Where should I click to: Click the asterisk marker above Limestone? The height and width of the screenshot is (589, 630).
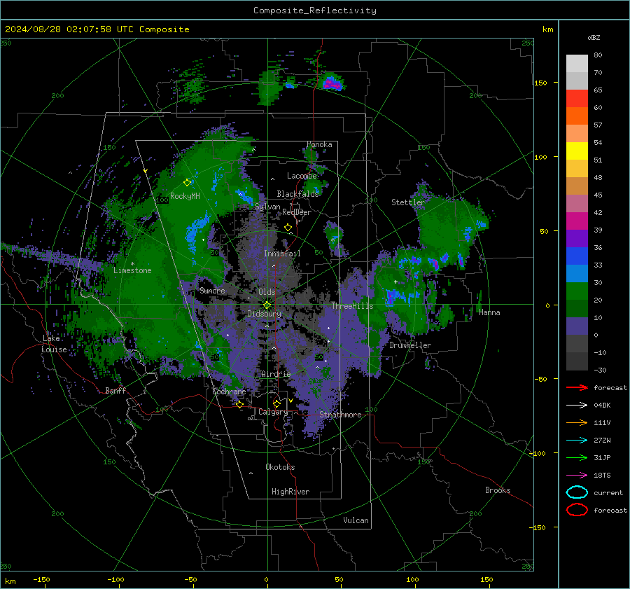click(132, 264)
